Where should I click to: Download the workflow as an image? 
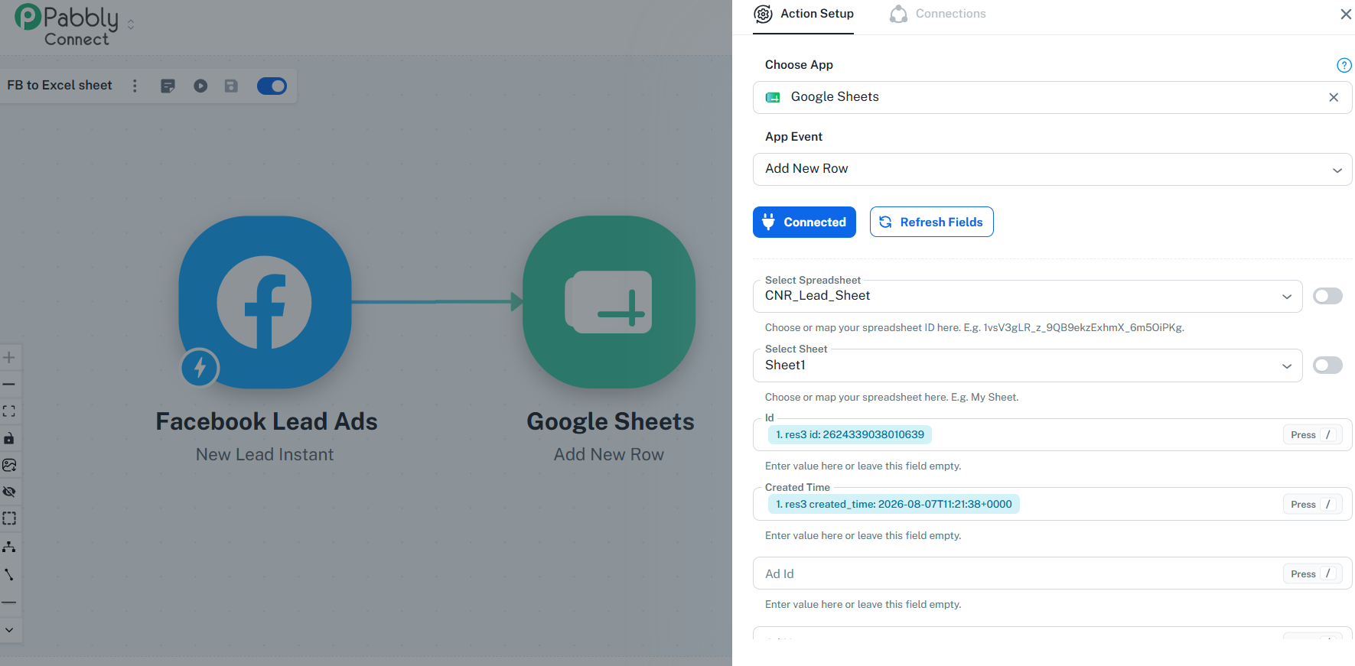9,465
